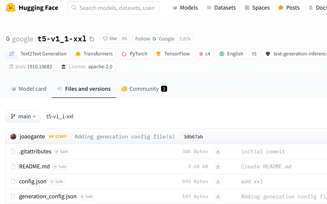Click the magnifier icon in search box
Screen dimensions: 327x204
[74, 8]
